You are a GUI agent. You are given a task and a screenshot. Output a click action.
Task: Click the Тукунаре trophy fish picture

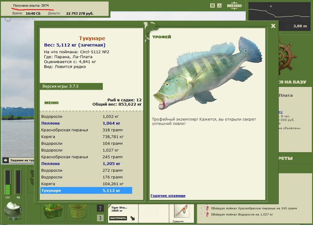[x=208, y=73]
